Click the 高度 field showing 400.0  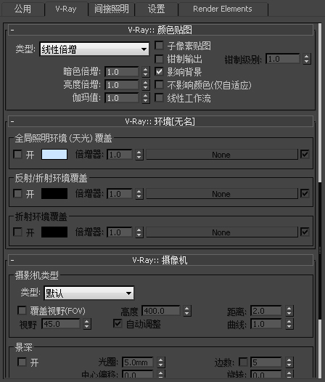161,311
